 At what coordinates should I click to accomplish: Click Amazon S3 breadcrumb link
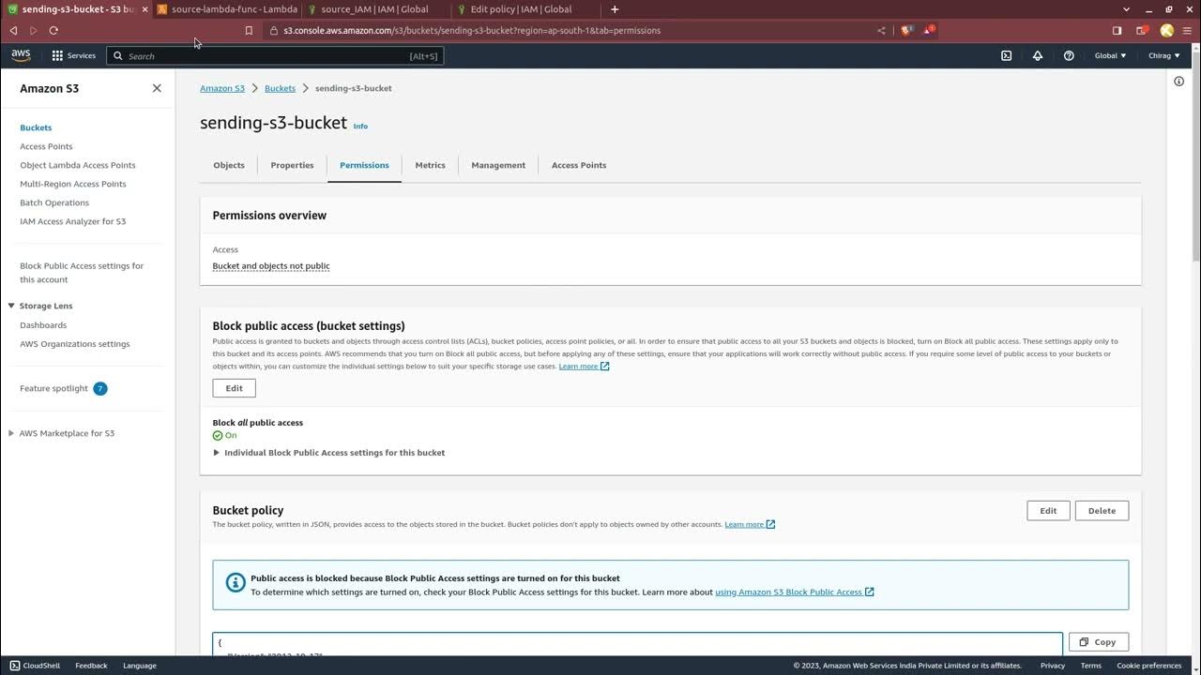click(222, 88)
